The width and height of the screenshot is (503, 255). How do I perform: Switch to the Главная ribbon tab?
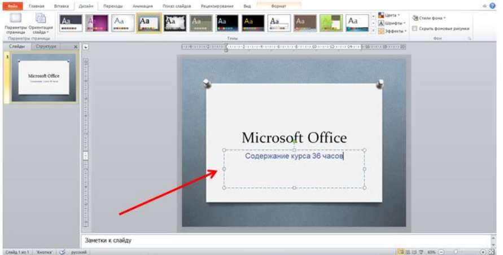click(36, 6)
